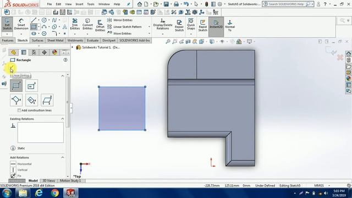The image size is (352, 198).
Task: Click the Save icon in top toolbar
Action: click(x=166, y=4)
